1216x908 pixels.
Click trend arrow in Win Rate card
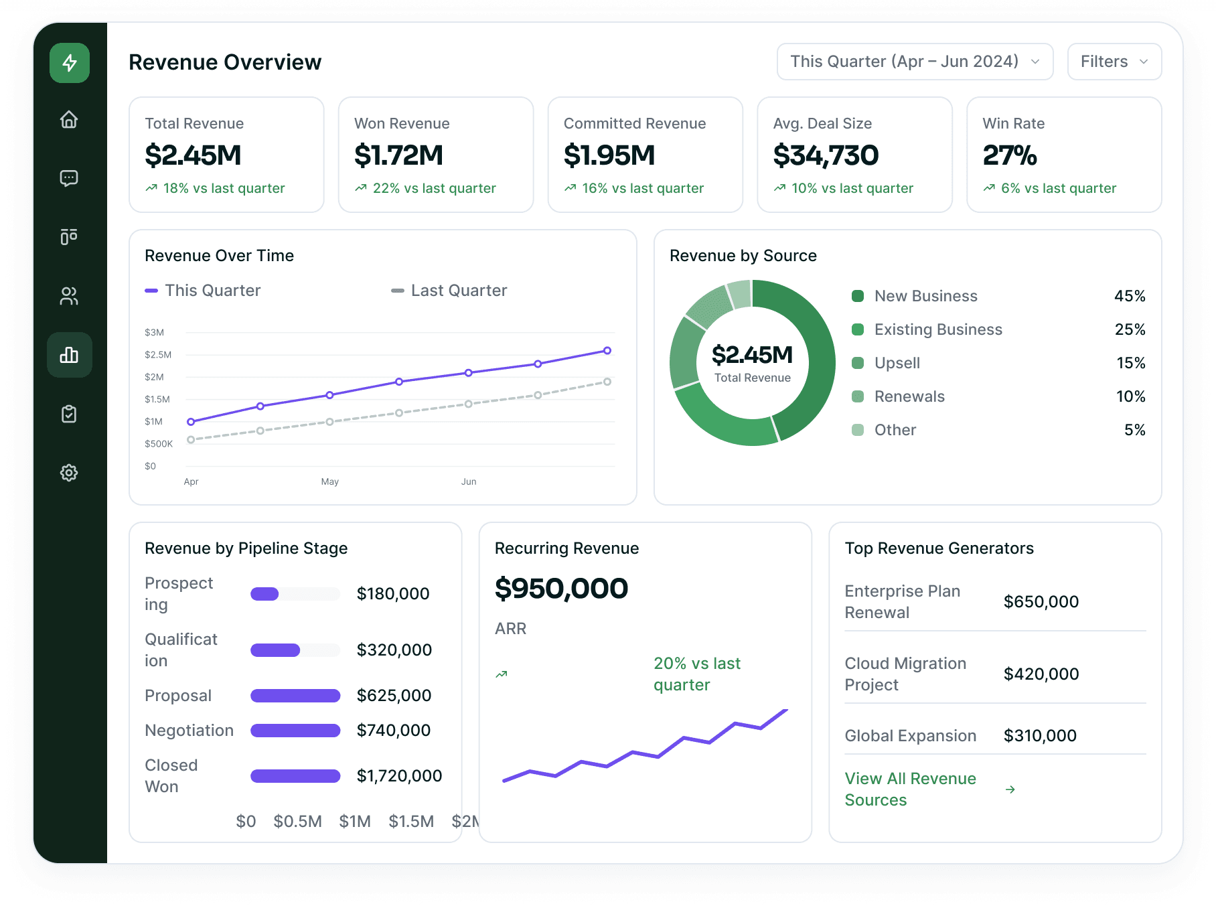pos(990,188)
